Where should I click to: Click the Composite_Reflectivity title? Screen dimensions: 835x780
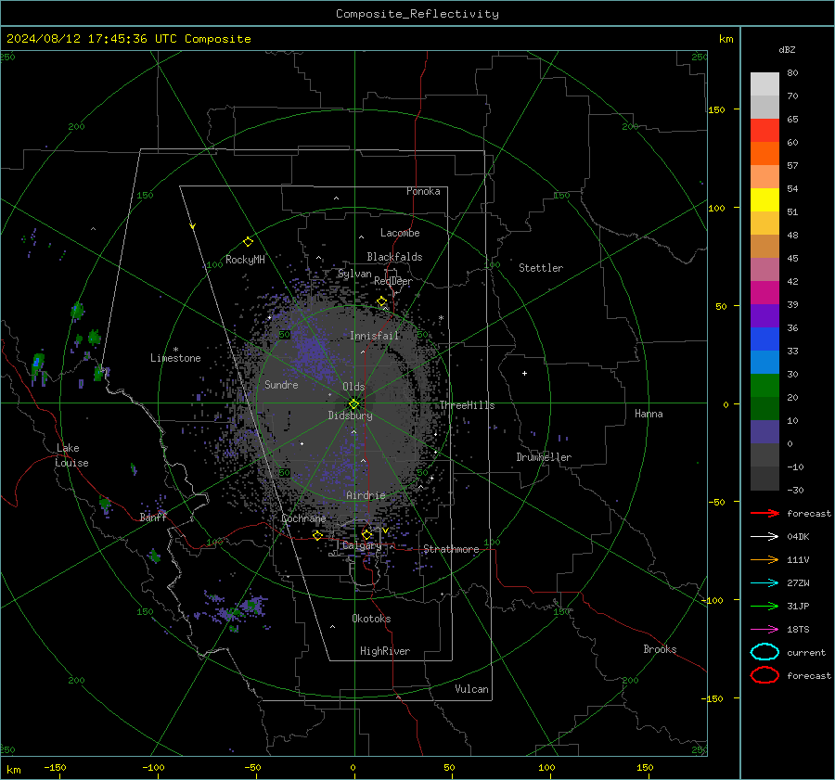(x=417, y=14)
